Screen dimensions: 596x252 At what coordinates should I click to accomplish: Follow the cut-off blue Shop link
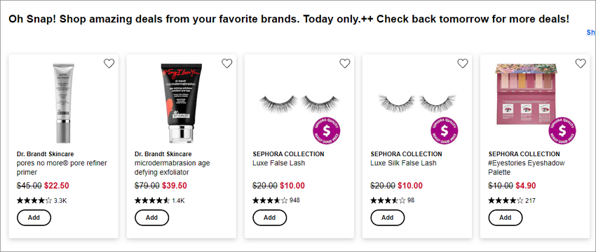click(591, 33)
